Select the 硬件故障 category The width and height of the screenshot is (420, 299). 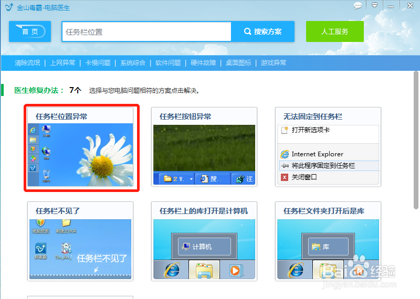point(203,63)
